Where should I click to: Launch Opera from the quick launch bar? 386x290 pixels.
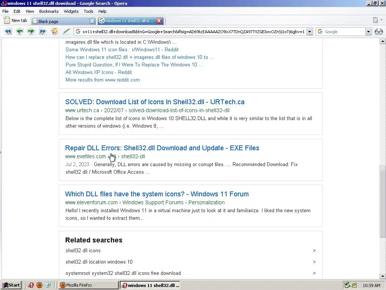pos(31,285)
